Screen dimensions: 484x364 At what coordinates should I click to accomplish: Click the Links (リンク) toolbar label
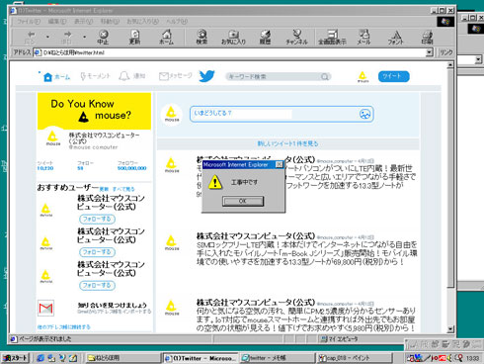coord(446,52)
